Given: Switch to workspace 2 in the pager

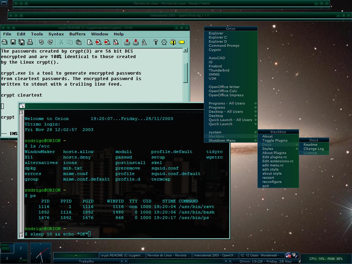Looking at the screenshot, I should tap(21, 248).
